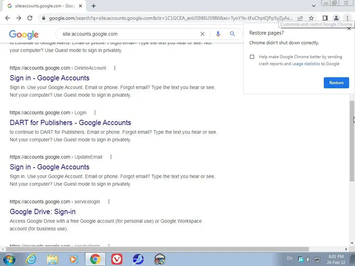
Task: Open Windows Explorer folder from taskbar
Action: 52,259
